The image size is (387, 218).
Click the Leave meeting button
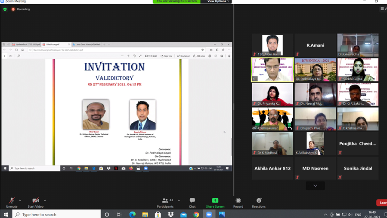pyautogui.click(x=382, y=203)
